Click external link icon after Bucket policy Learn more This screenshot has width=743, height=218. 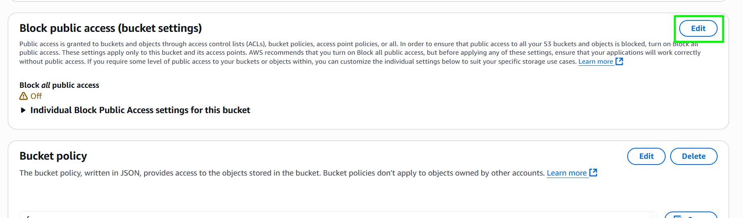[x=593, y=173]
